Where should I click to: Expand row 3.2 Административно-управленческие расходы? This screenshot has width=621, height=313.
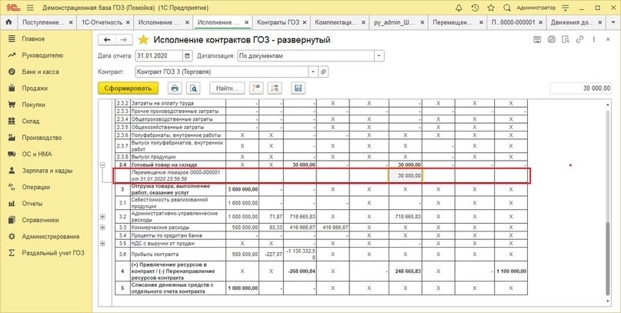(103, 216)
